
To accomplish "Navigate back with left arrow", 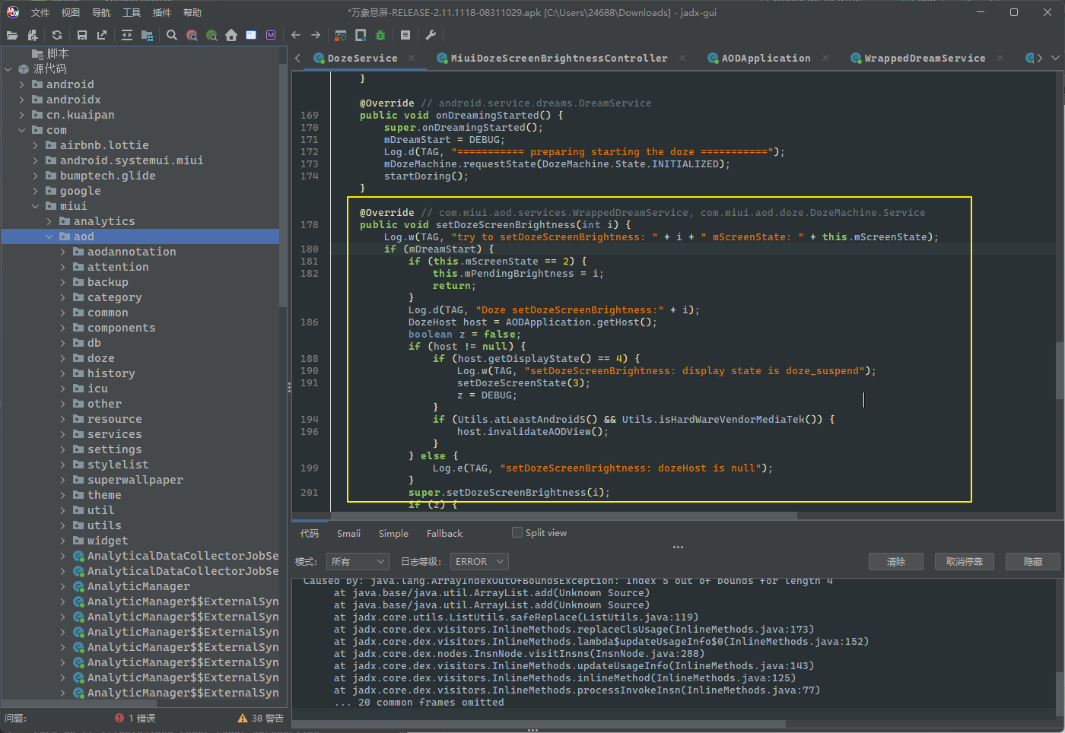I will [x=296, y=35].
